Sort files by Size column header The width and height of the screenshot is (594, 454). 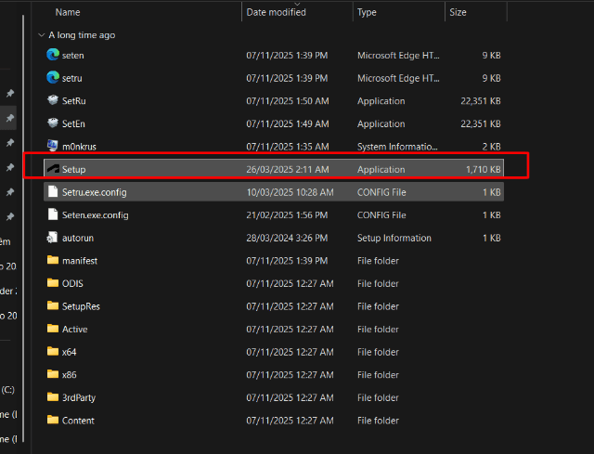458,13
